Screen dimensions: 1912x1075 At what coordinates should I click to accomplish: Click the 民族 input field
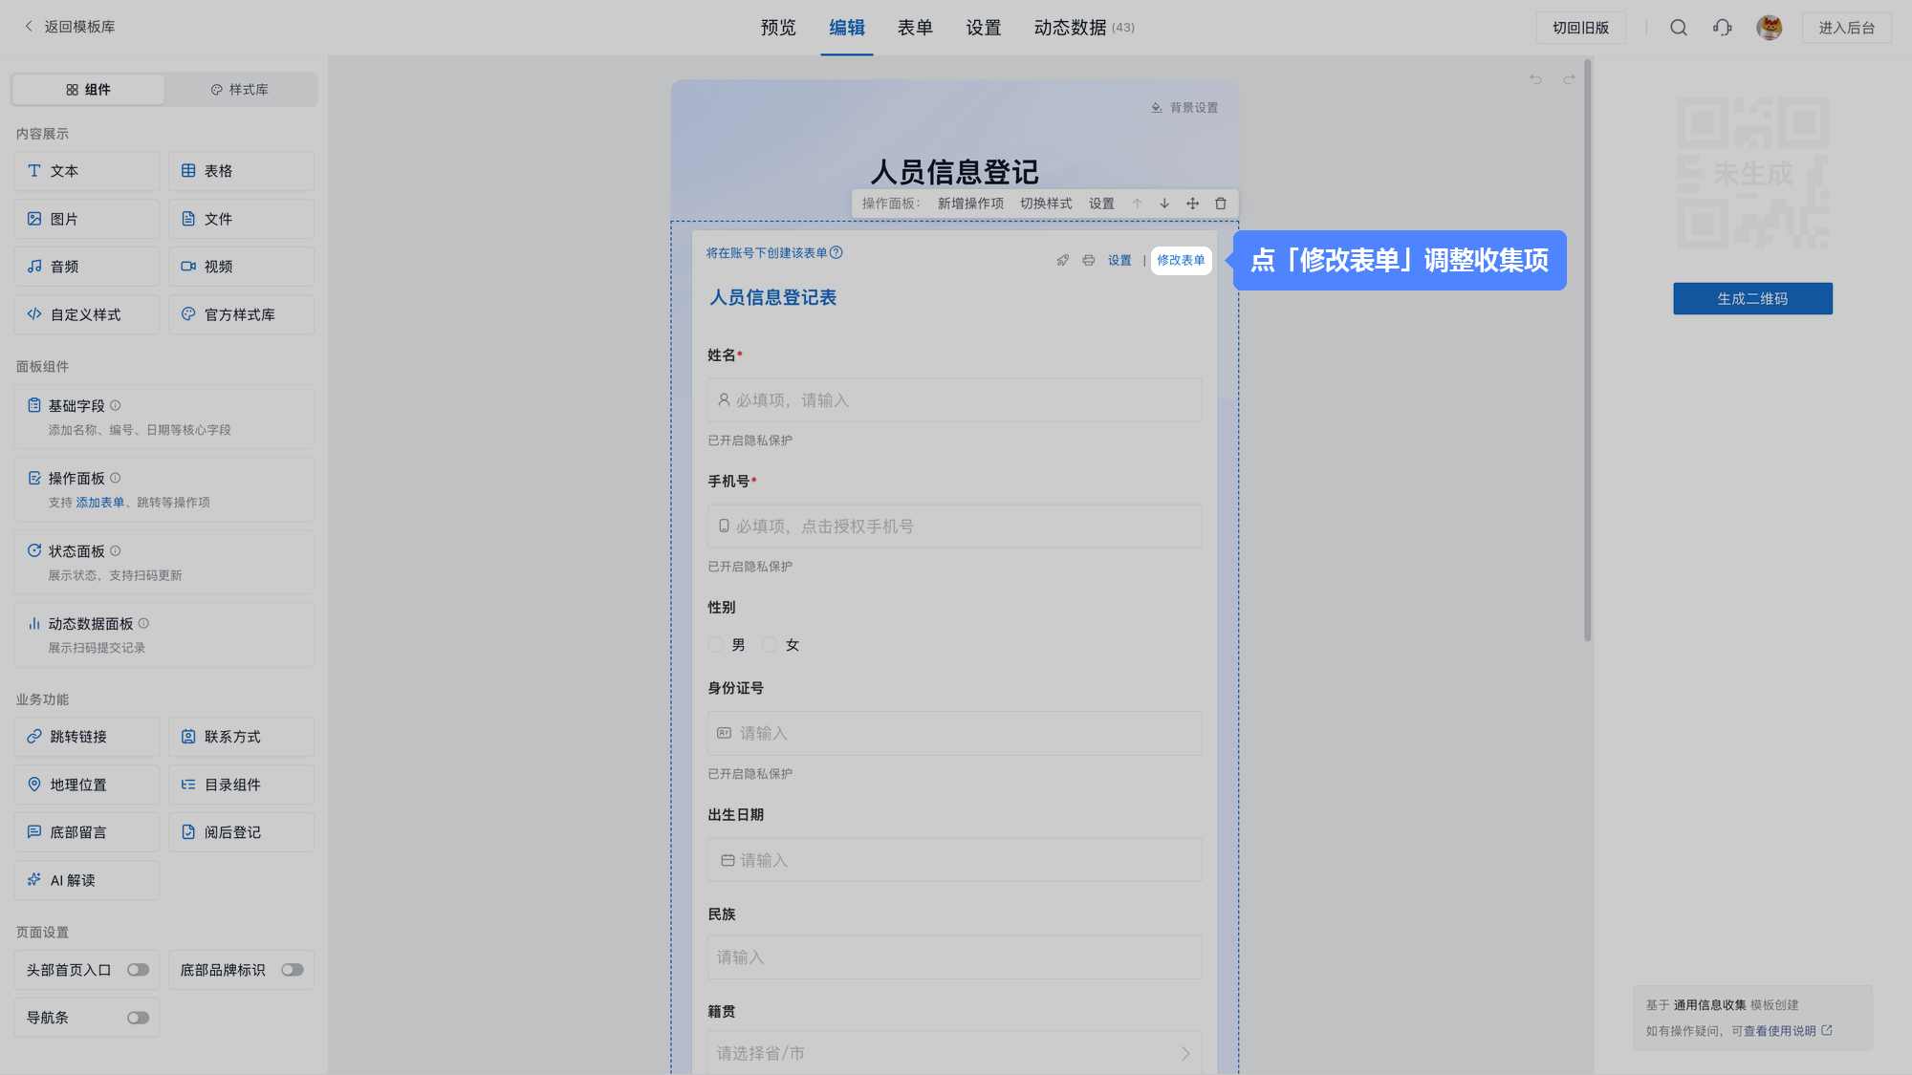pos(954,957)
